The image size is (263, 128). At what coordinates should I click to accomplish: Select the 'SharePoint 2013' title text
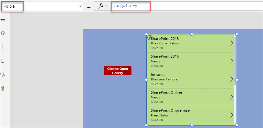(165, 39)
